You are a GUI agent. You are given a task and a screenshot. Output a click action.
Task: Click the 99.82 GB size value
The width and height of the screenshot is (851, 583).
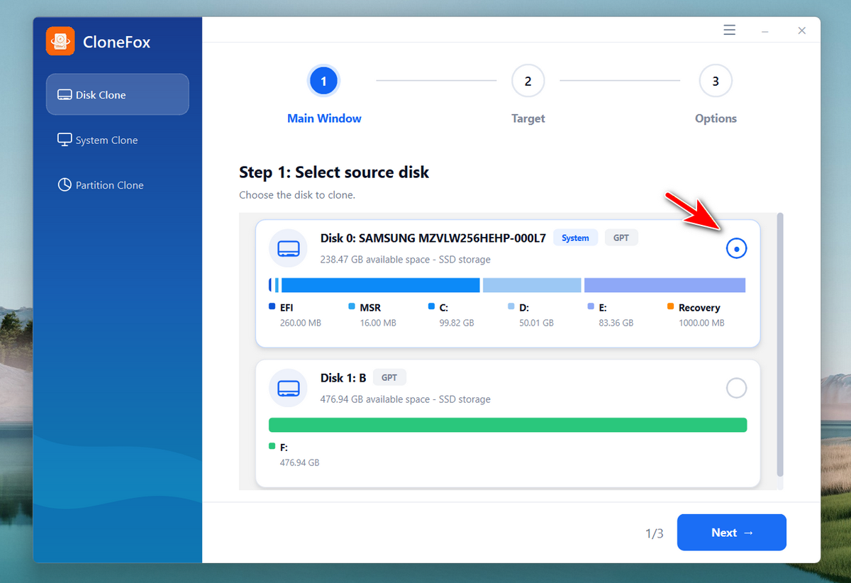tap(457, 323)
